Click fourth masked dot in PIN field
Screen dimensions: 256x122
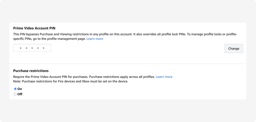(38, 48)
